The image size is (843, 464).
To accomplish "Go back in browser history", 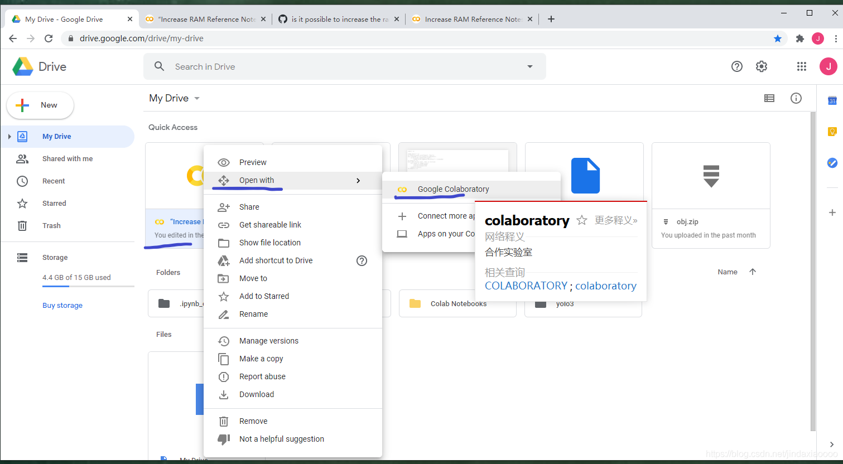I will [13, 38].
